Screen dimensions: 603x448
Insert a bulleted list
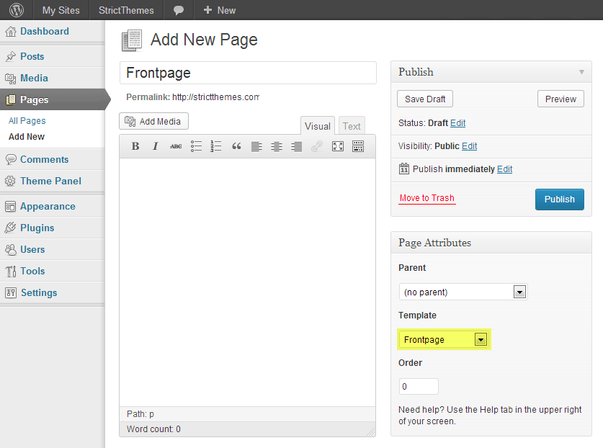coord(196,146)
